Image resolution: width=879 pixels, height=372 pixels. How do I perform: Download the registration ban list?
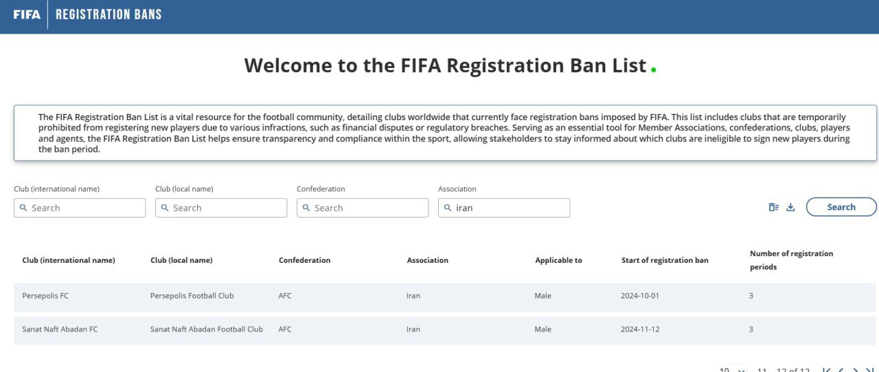pos(790,207)
